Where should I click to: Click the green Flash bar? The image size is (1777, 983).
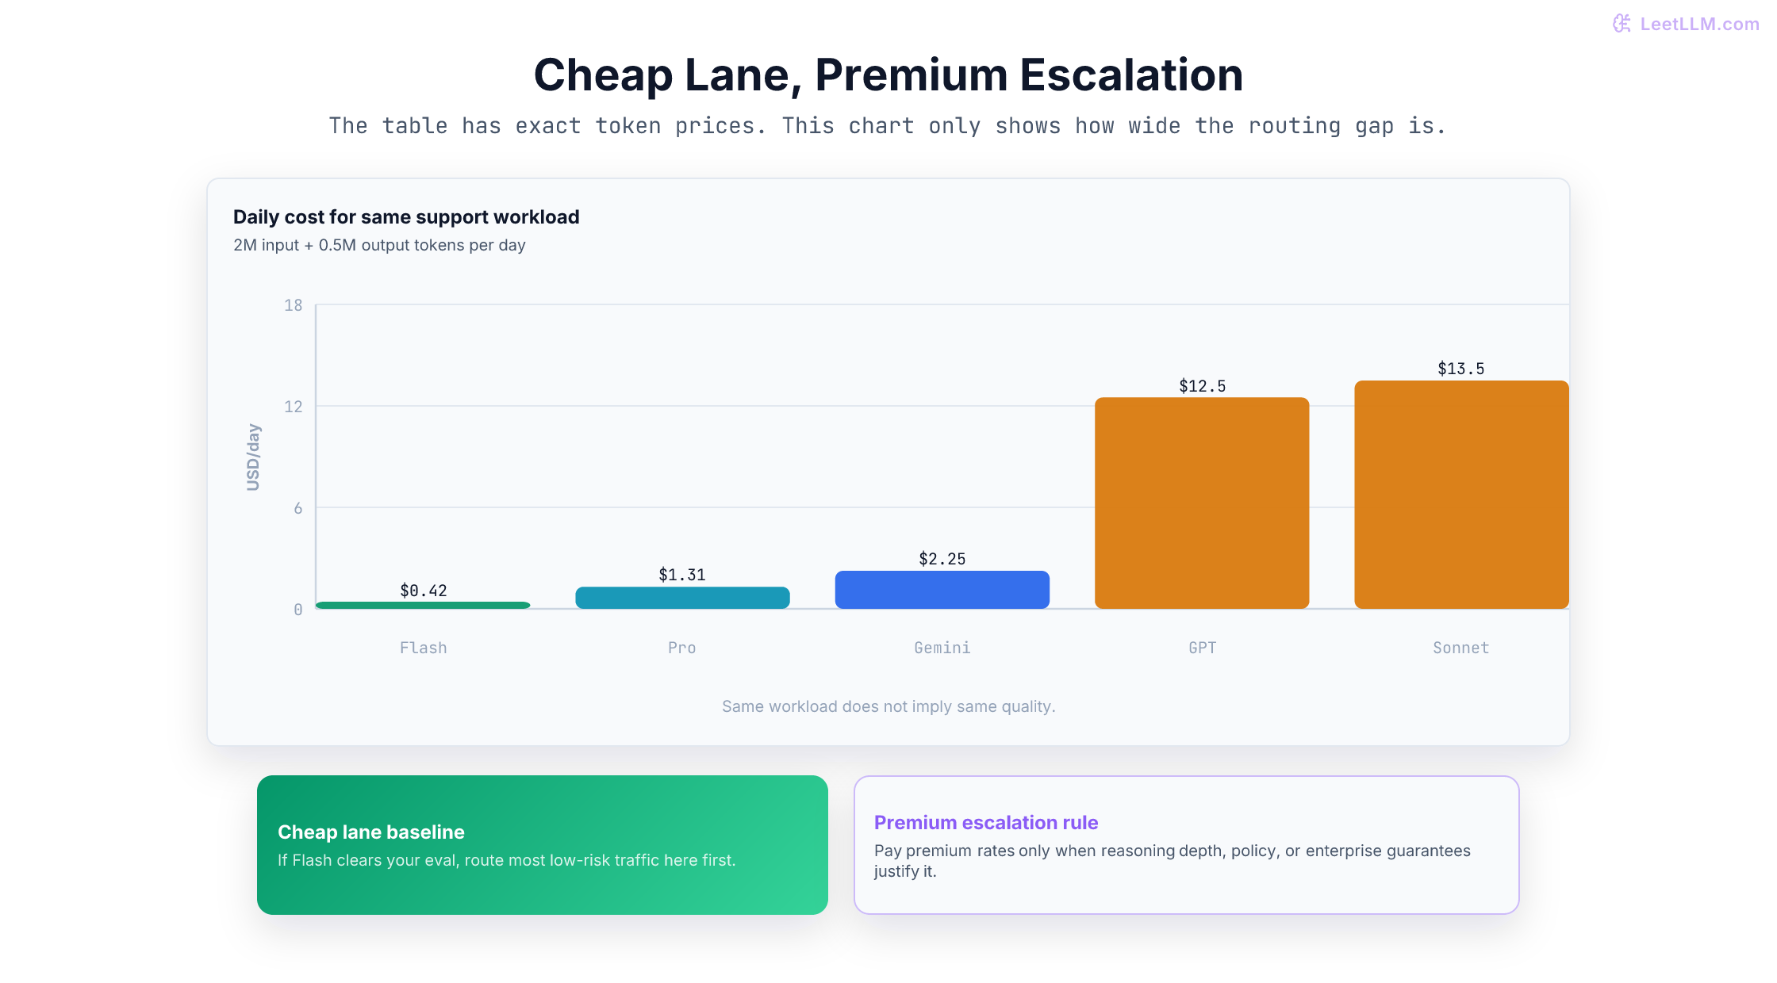[423, 606]
